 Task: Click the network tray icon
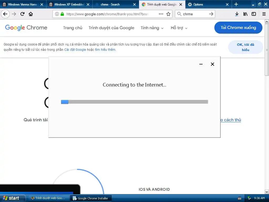pyautogui.click(x=249, y=198)
